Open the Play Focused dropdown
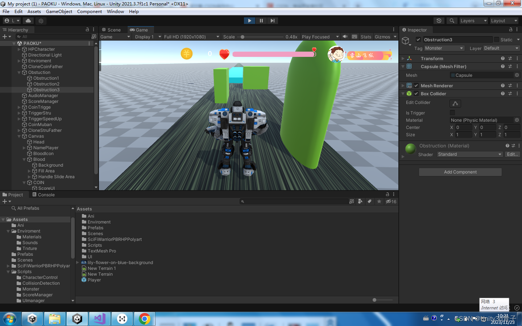 click(320, 37)
